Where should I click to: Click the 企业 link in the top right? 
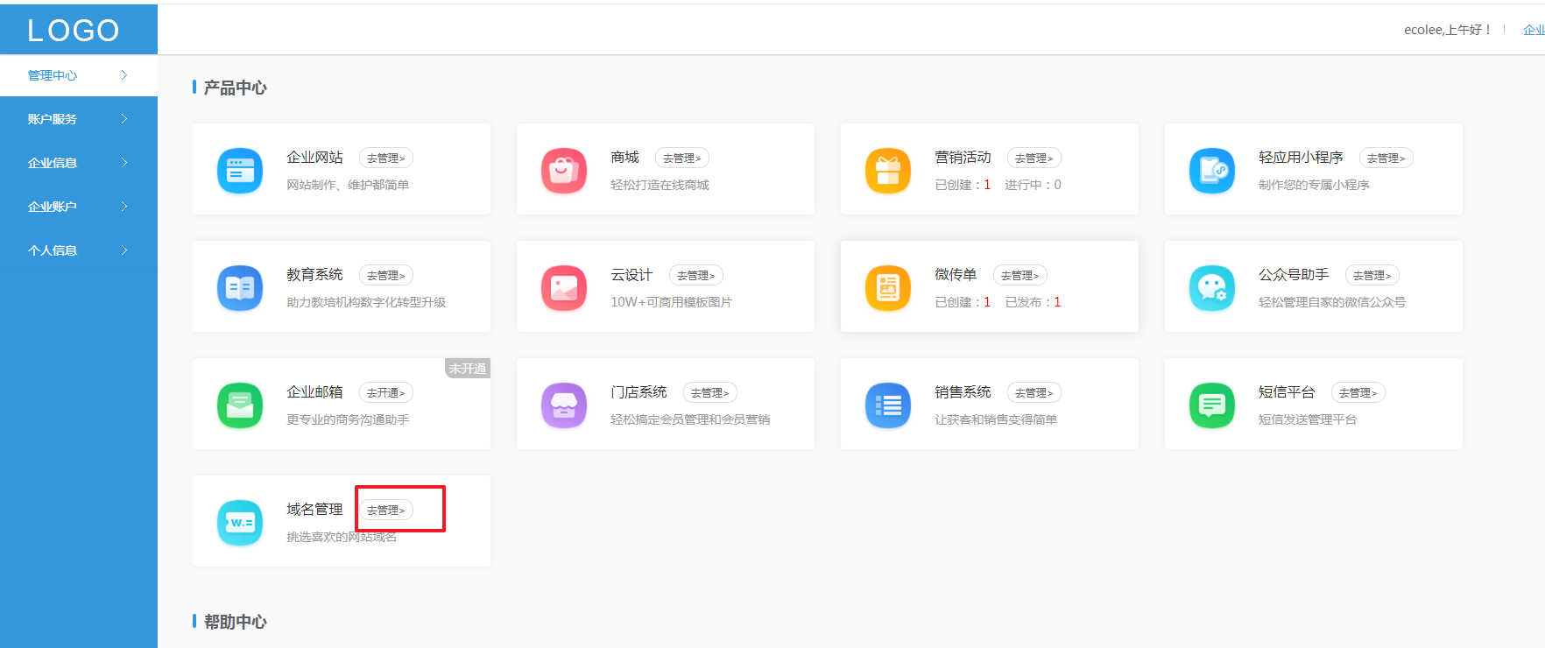click(x=1534, y=30)
